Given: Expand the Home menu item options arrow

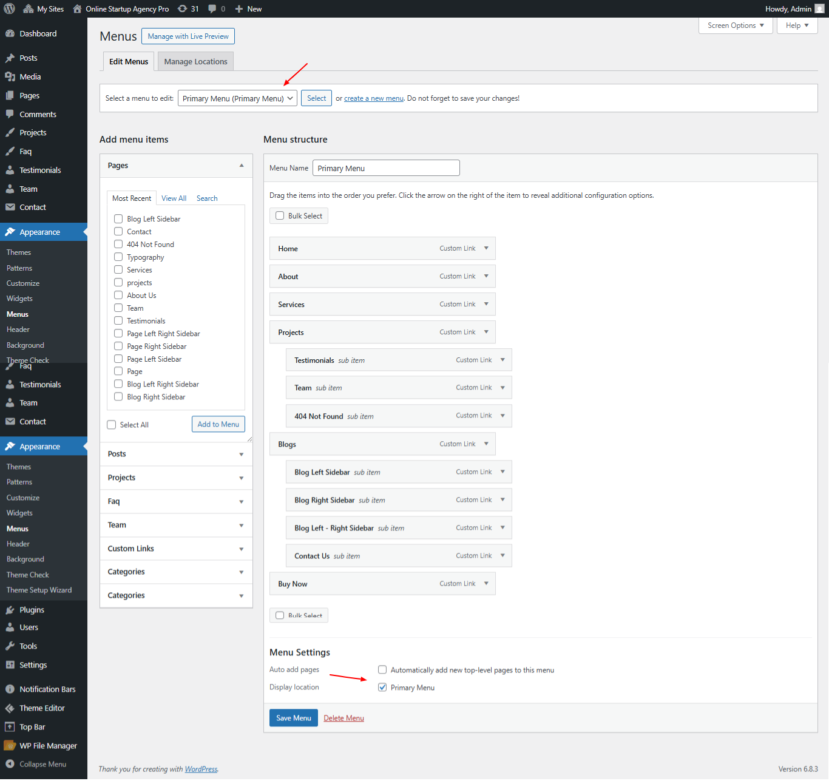Looking at the screenshot, I should (x=486, y=248).
